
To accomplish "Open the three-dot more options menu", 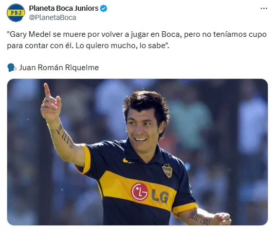I will pyautogui.click(x=264, y=8).
